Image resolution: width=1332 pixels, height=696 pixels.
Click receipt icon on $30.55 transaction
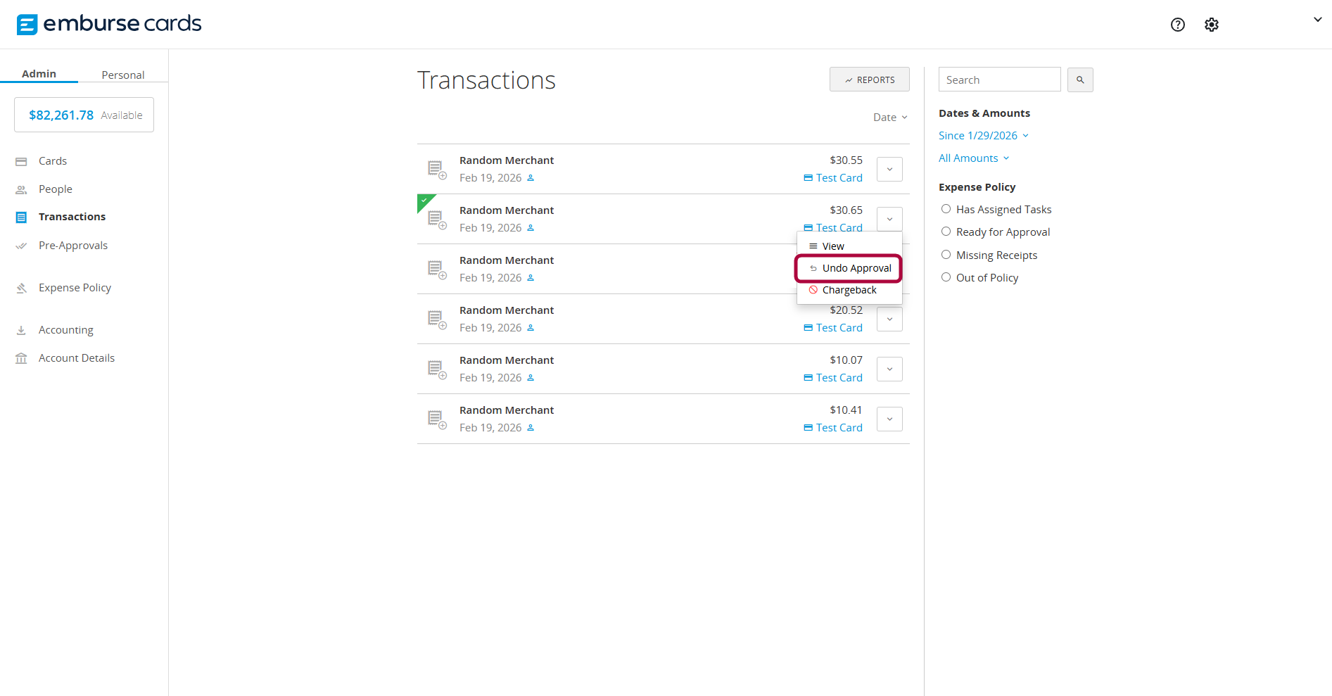coord(437,170)
